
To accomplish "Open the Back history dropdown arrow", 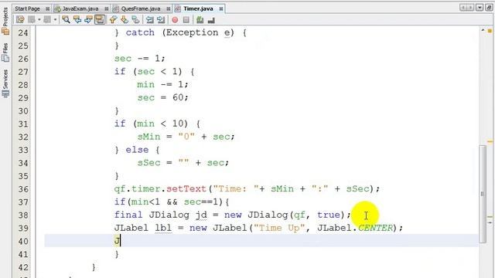I will tap(39, 20).
